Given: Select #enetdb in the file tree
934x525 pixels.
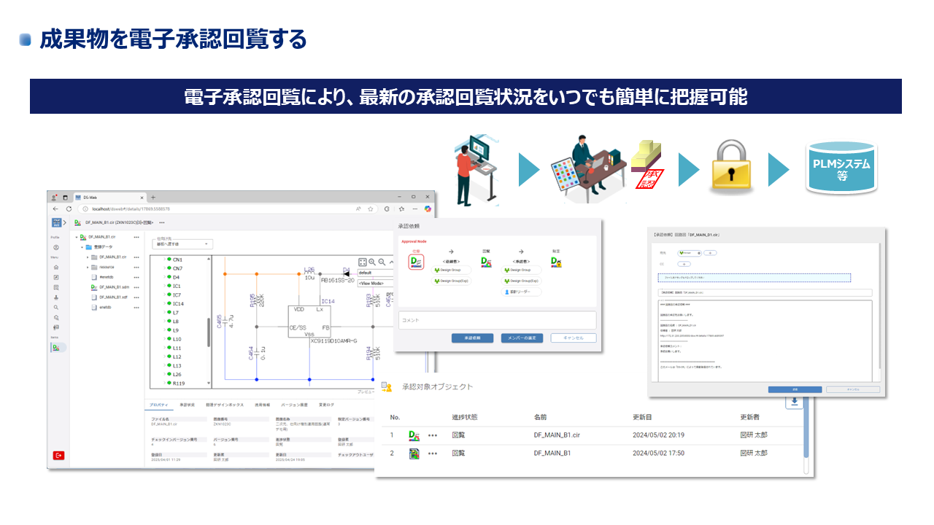Looking at the screenshot, I should pyautogui.click(x=107, y=277).
